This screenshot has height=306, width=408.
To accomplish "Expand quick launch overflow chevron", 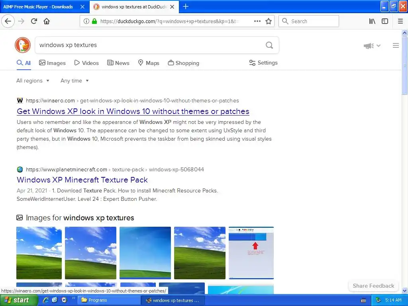I will click(x=74, y=298).
